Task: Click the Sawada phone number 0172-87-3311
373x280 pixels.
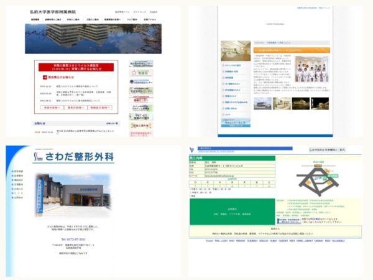Action: (x=73, y=239)
